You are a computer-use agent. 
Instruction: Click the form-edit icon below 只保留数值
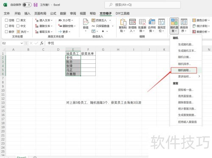click(x=93, y=31)
